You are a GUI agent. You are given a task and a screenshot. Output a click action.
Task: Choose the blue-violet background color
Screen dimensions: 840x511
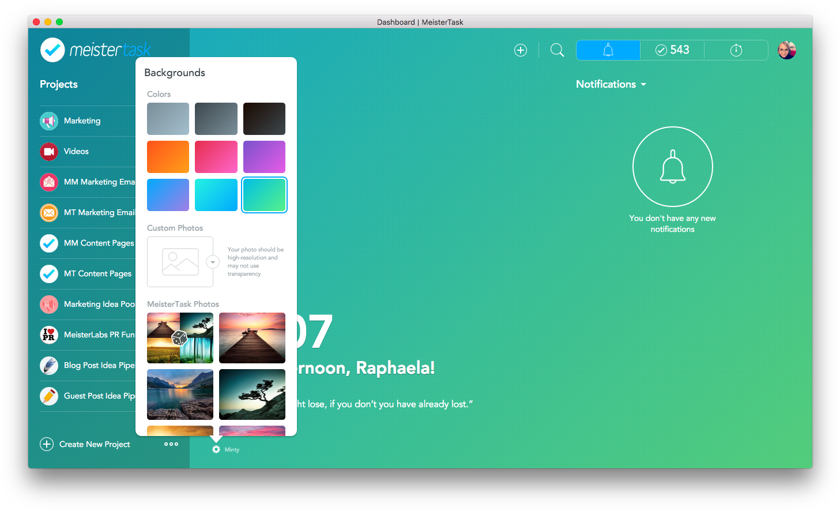pos(168,195)
